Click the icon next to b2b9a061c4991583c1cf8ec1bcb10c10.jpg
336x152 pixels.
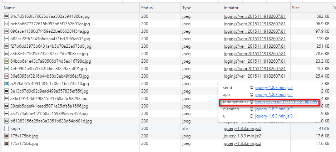point(6,84)
